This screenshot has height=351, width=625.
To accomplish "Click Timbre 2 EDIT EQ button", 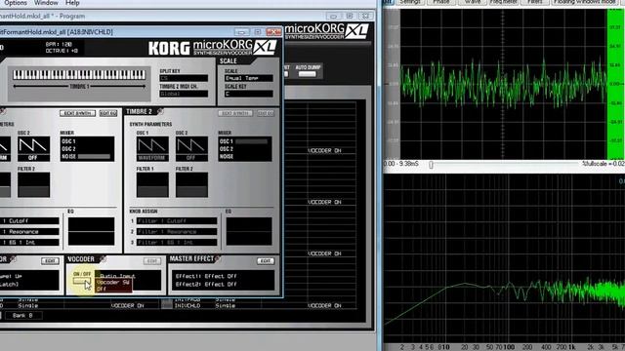I will point(266,113).
